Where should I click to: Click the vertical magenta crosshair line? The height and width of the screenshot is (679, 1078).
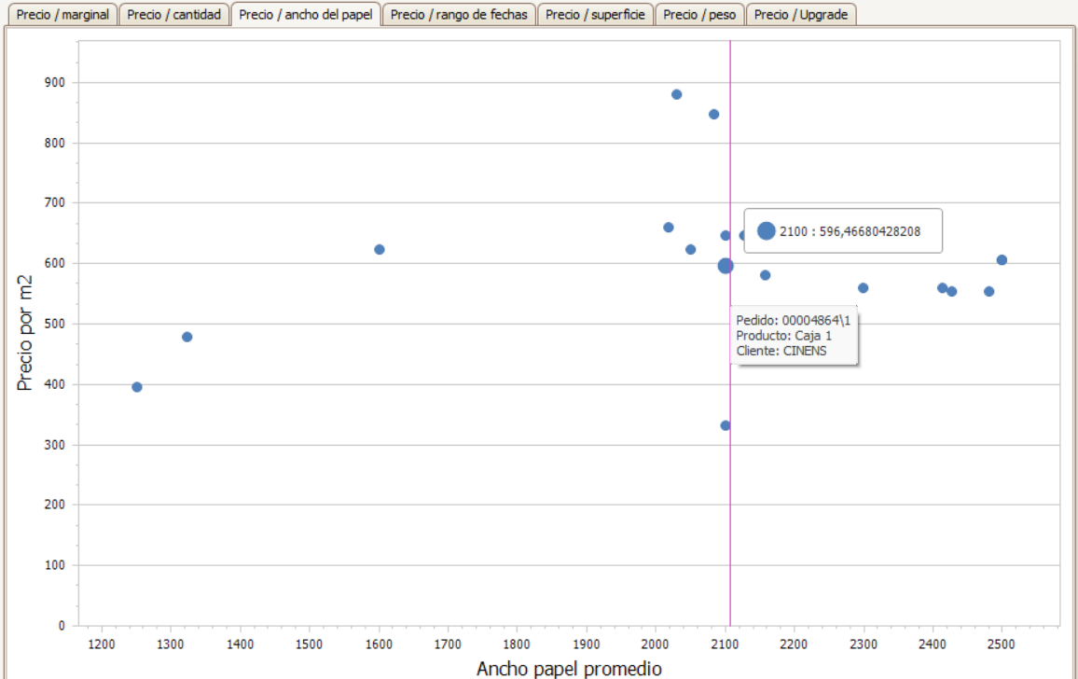pyautogui.click(x=730, y=481)
